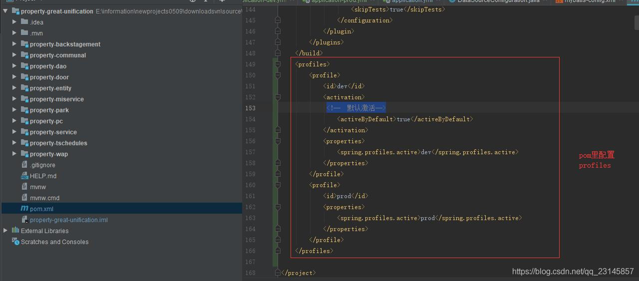Click spring.profiles.active prod property line
The width and height of the screenshot is (639, 281).
(429, 218)
